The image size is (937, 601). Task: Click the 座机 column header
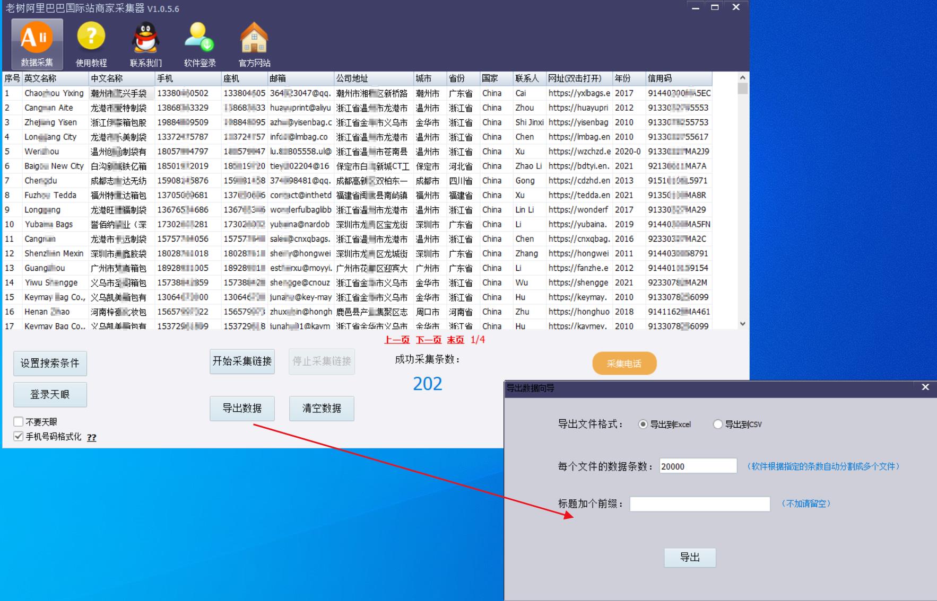click(244, 78)
